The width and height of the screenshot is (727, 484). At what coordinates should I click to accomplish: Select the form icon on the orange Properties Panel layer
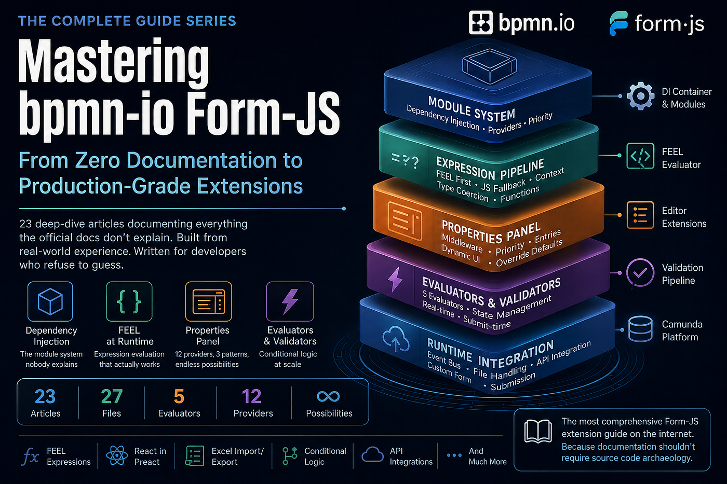405,222
